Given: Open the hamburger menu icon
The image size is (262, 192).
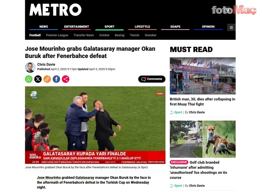Looking at the screenshot, I should [x=231, y=28].
